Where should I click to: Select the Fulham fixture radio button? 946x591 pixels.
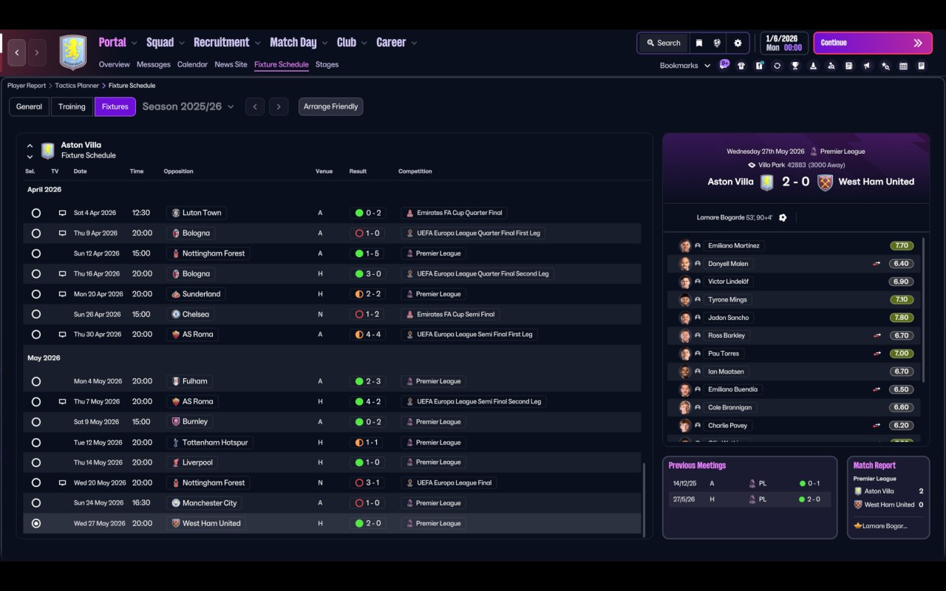click(x=36, y=382)
